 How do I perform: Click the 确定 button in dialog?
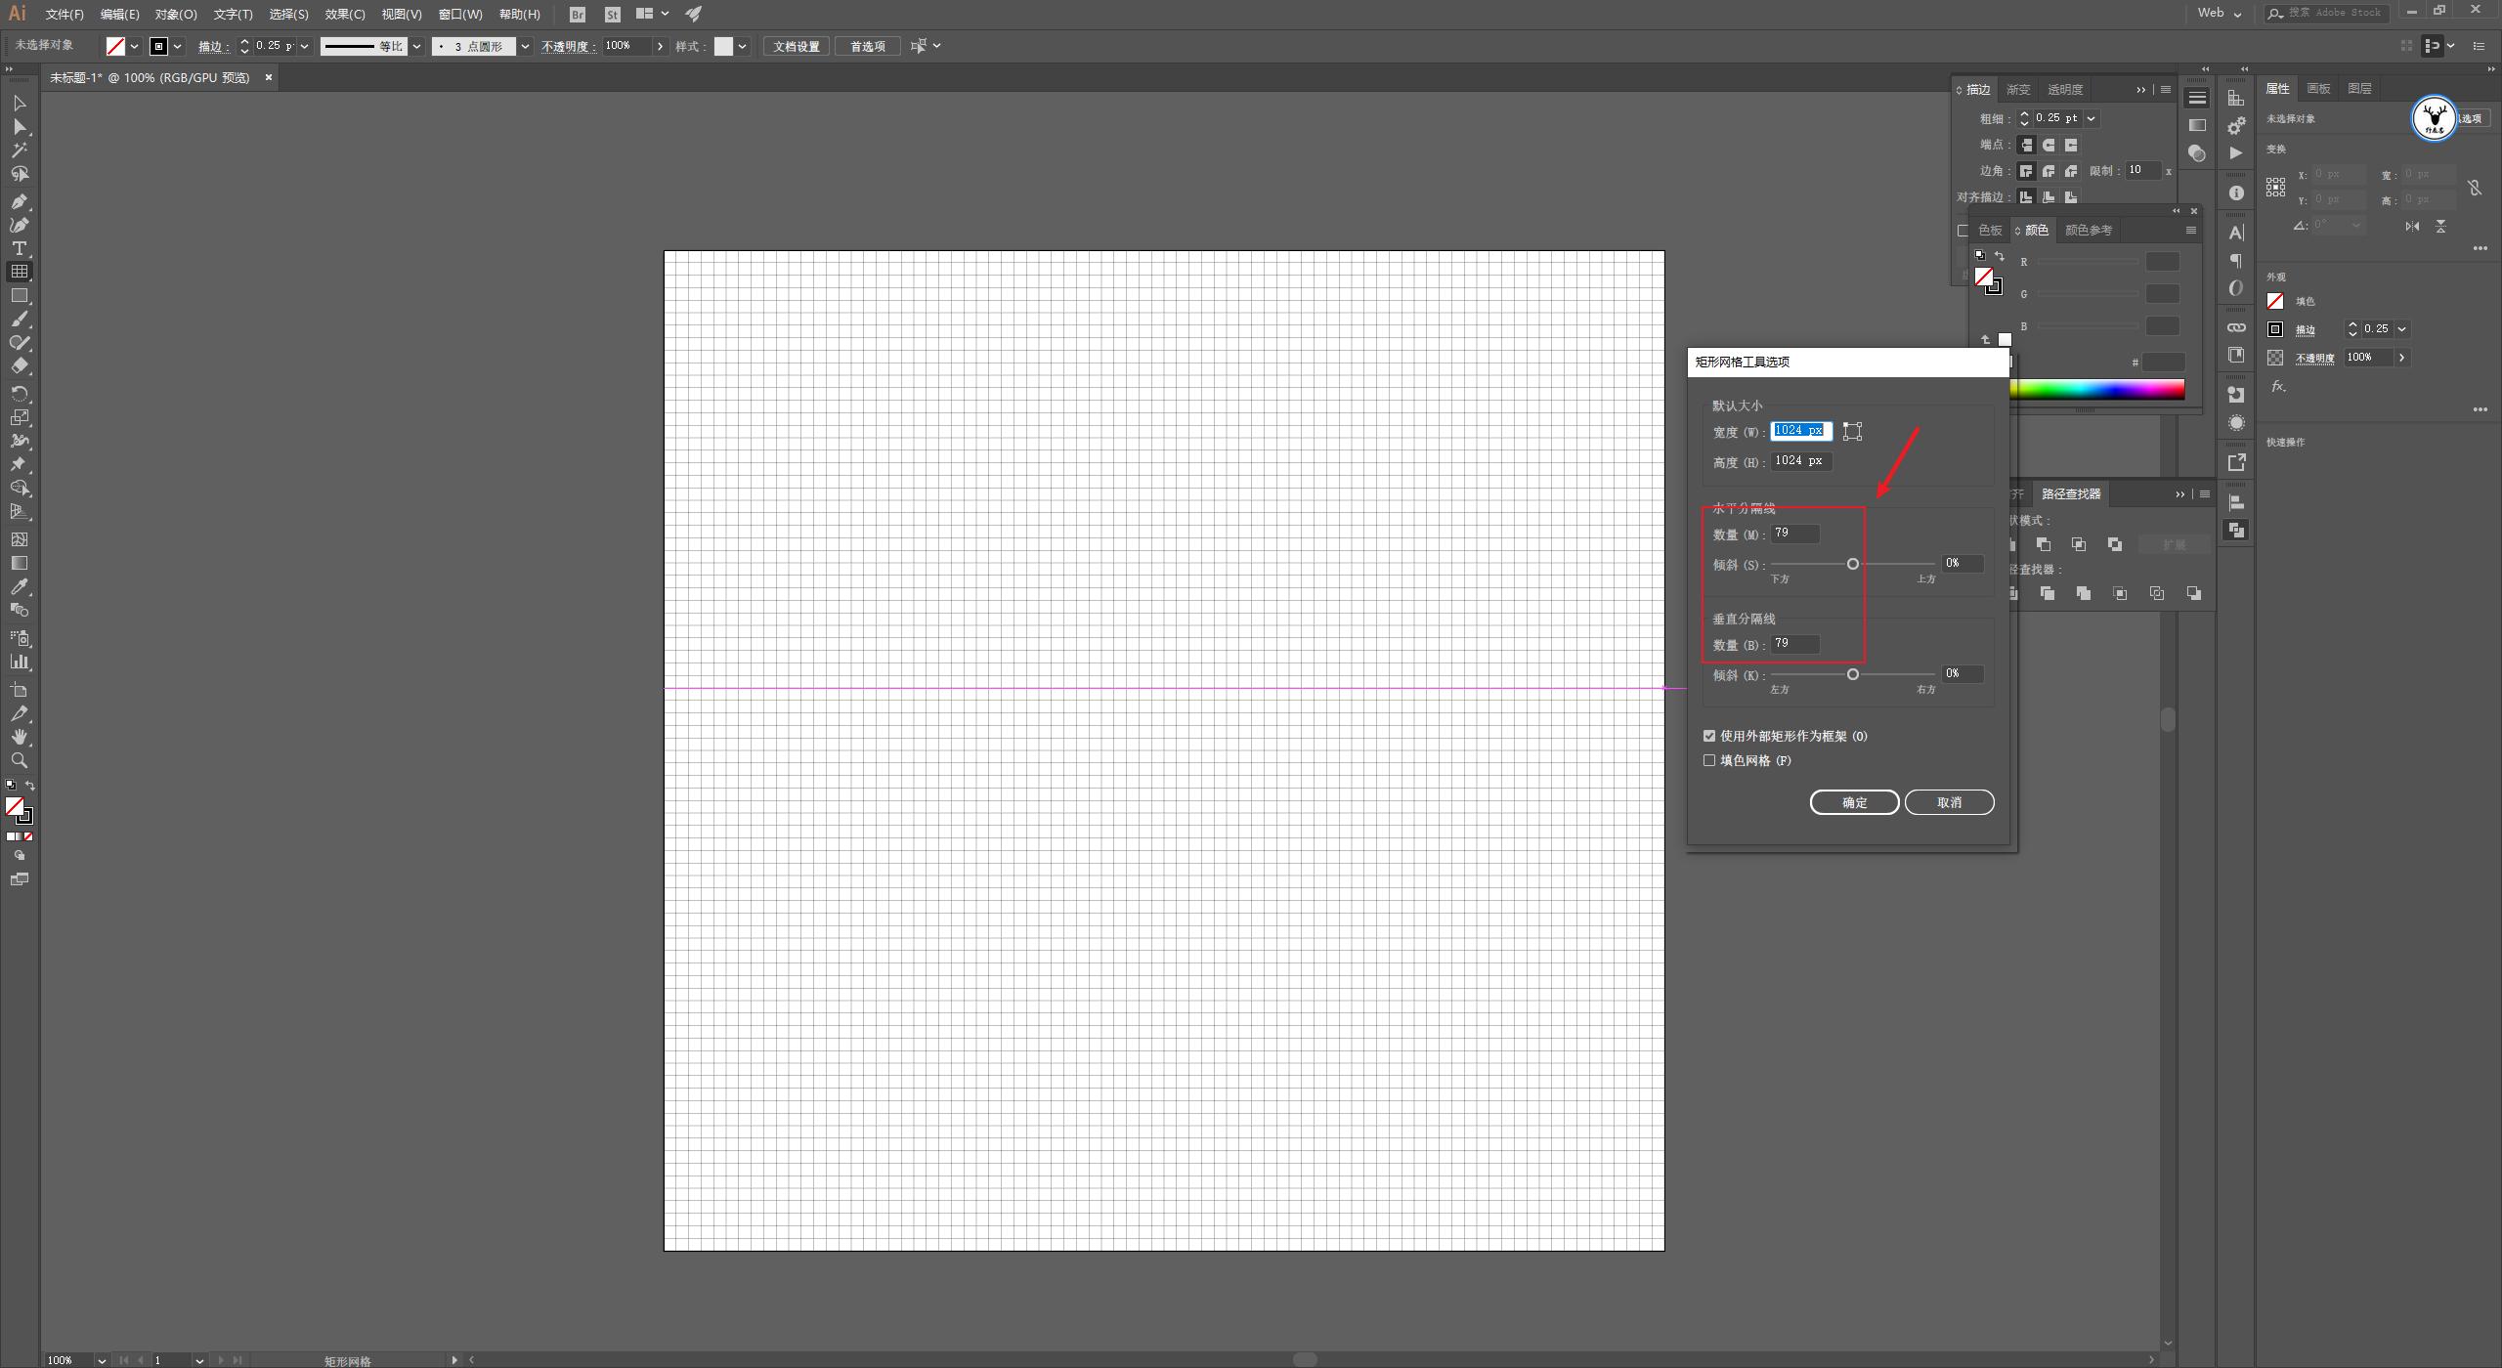click(1852, 801)
